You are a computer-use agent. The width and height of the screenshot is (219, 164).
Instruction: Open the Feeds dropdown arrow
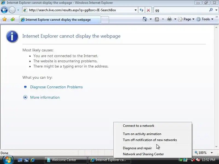pyautogui.click(x=163, y=19)
